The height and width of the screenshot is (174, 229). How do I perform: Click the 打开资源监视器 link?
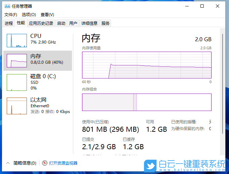click(63, 163)
